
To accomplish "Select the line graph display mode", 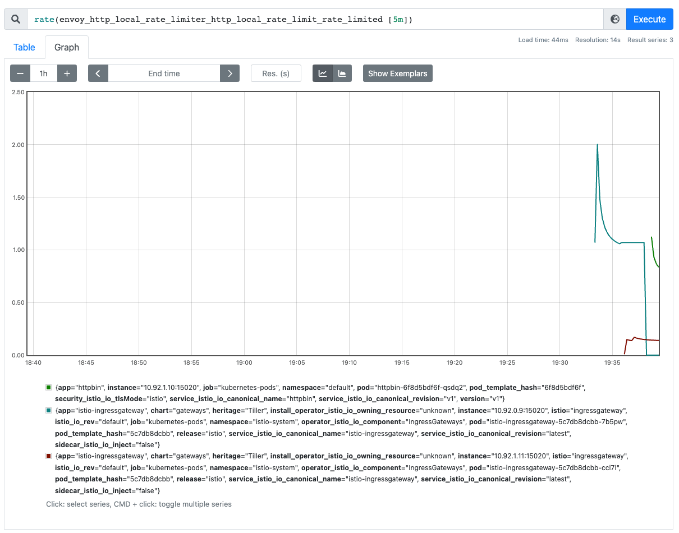I will (322, 73).
